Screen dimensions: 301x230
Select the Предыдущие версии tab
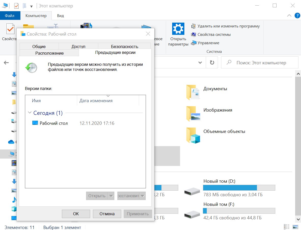pos(115,52)
